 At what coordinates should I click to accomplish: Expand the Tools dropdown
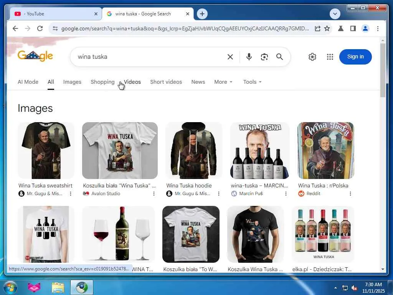(x=253, y=82)
